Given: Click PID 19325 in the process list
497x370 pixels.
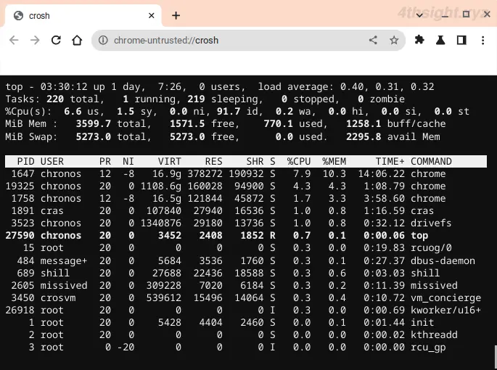Looking at the screenshot, I should [20, 186].
